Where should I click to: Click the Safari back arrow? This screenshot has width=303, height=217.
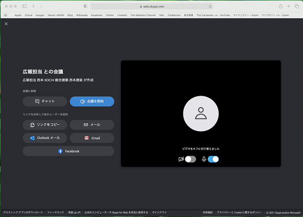click(x=34, y=6)
